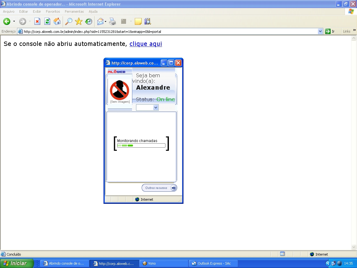Expand hidden system tray icons arrow
The width and height of the screenshot is (357, 268).
tap(328, 263)
